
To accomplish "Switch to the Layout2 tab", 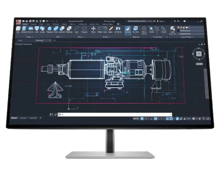I will (33, 118).
